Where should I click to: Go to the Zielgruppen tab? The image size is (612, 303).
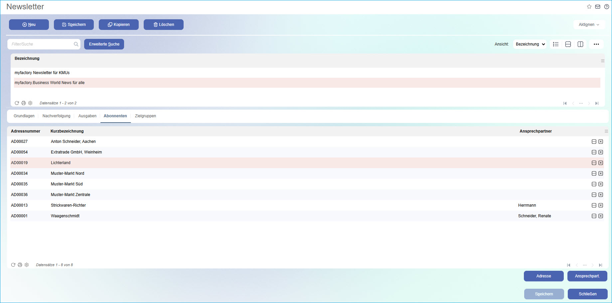pos(145,116)
